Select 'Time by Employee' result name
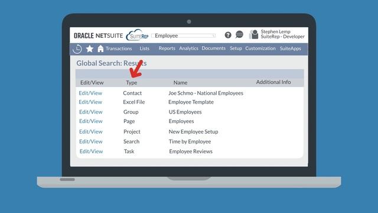Image resolution: width=378 pixels, height=213 pixels. point(190,141)
